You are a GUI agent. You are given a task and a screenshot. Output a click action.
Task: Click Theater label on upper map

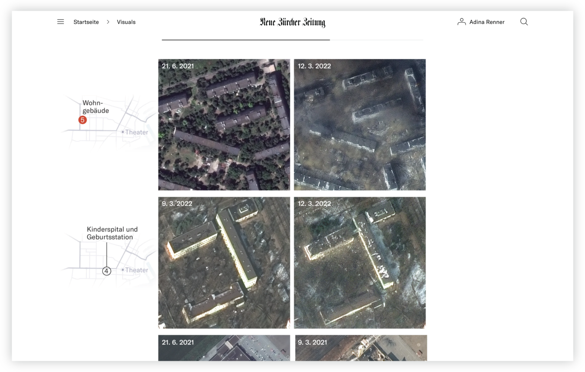136,132
